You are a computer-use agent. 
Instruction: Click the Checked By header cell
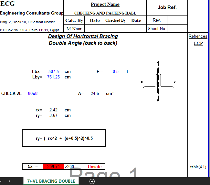pos(115,20)
